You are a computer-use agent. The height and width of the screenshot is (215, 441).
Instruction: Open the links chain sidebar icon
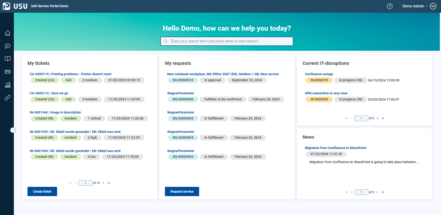7,98
